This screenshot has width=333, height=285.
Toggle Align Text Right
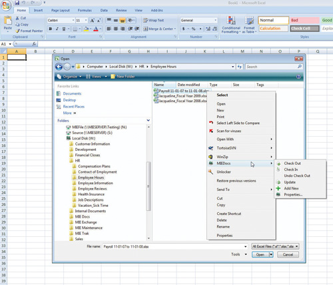[123, 29]
